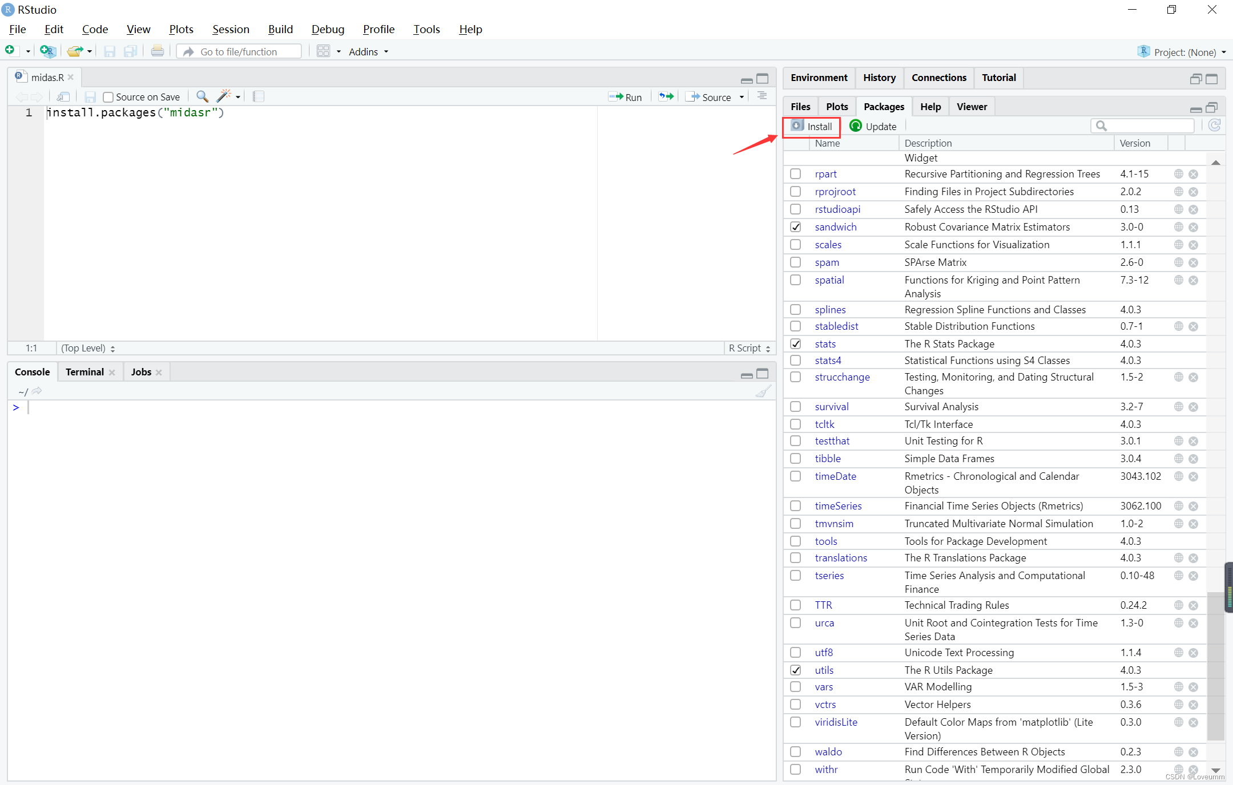Open the Session menu
This screenshot has height=785, width=1233.
click(x=231, y=29)
